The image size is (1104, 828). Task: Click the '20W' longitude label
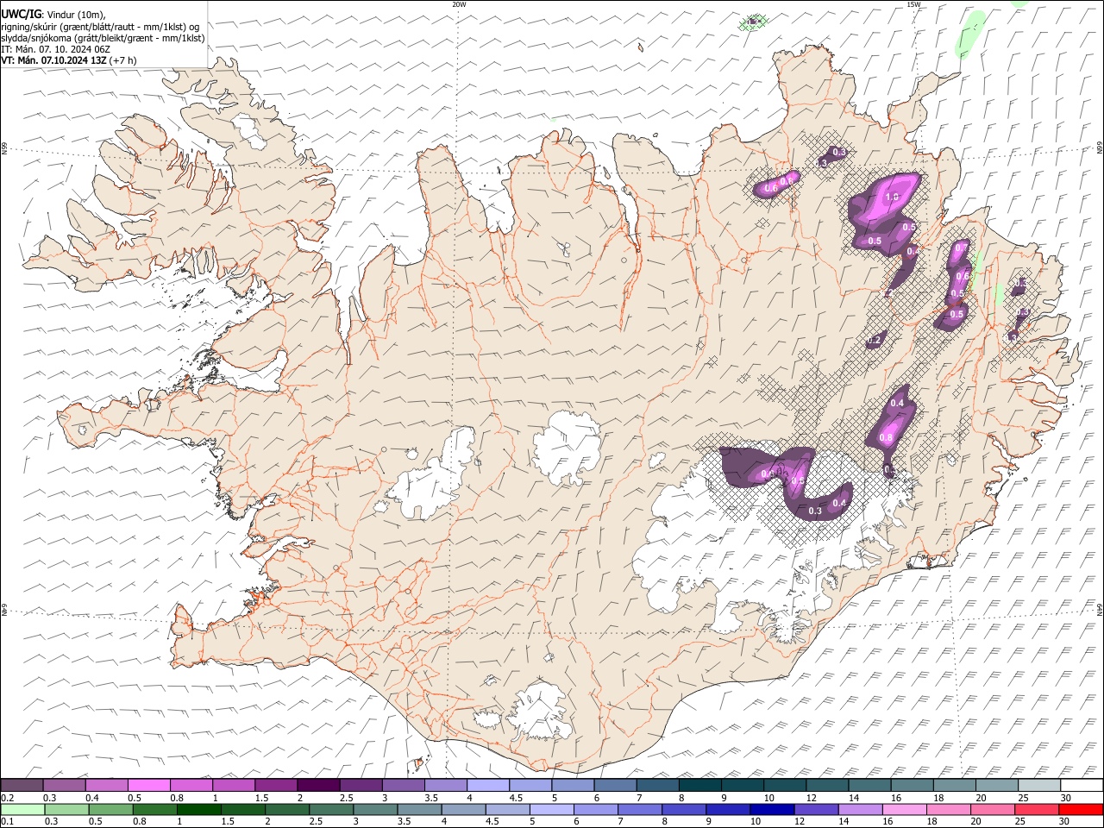tap(459, 4)
